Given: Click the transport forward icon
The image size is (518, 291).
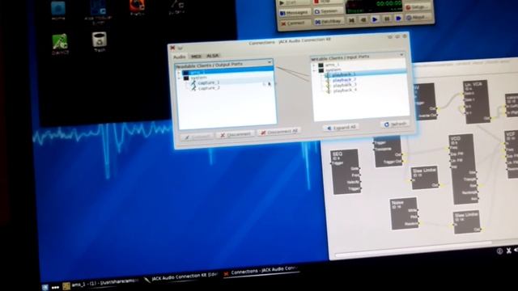Looking at the screenshot, I should tap(398, 19).
